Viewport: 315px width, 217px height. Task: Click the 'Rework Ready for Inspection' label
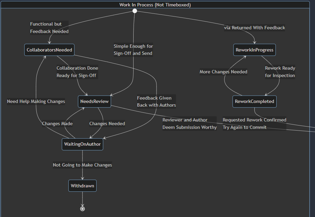click(x=280, y=72)
